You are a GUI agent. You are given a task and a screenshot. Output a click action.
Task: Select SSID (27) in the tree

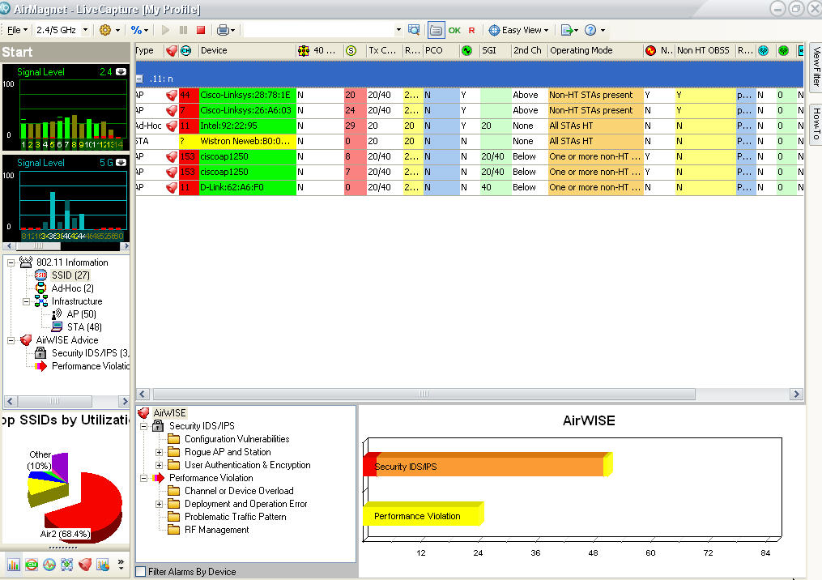pos(70,275)
